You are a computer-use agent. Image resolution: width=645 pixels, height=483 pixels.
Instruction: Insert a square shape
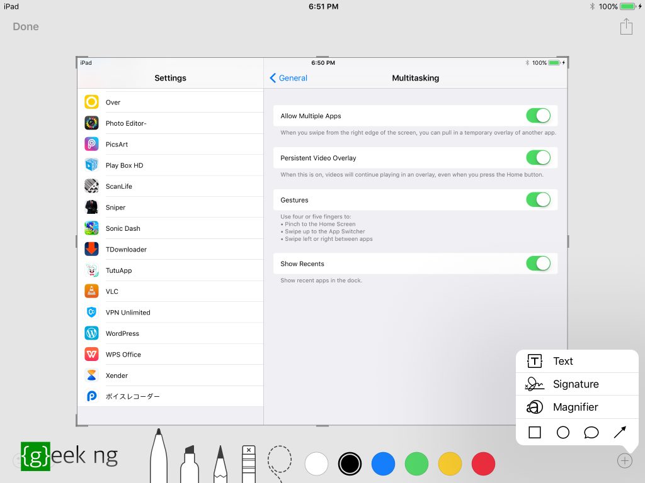(x=534, y=432)
